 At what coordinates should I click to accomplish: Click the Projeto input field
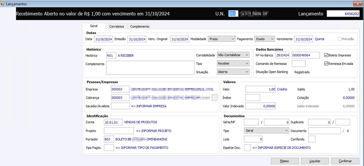point(119,131)
